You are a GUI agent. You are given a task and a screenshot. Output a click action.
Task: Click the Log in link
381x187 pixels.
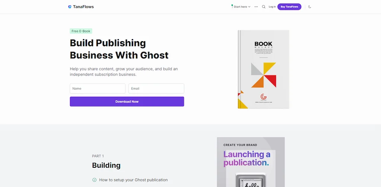[272, 7]
